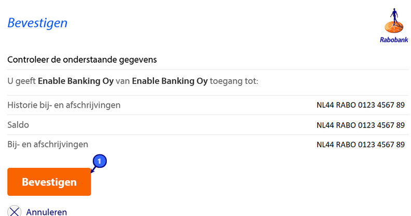
Task: Click the Annuleren link text
Action: point(46,211)
